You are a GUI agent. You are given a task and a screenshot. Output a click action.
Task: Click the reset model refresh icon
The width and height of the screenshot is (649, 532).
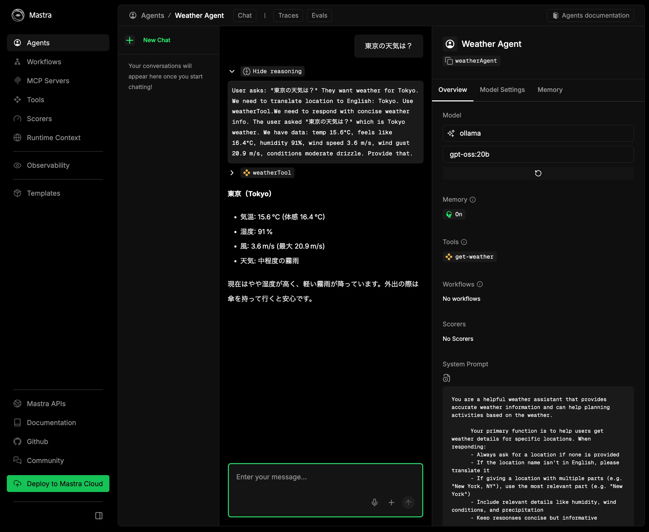[538, 174]
